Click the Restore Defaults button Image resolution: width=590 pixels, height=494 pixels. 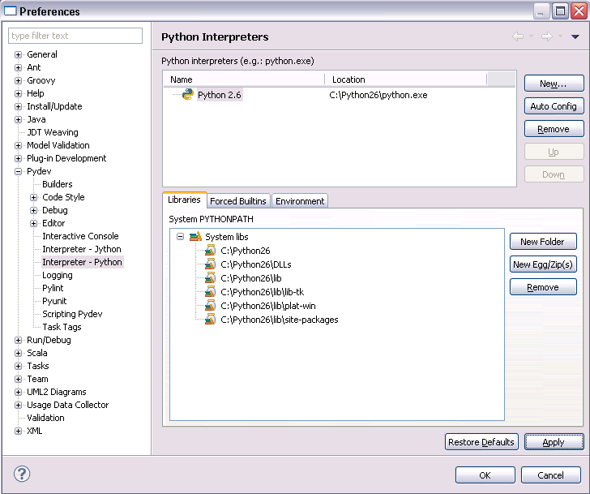point(481,442)
